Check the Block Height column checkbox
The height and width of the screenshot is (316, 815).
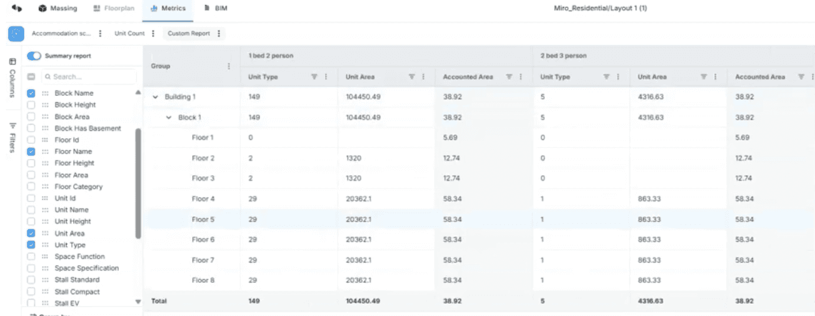(31, 105)
